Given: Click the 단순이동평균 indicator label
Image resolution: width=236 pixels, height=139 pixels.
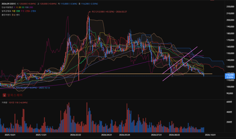Looking at the screenshot, I should click(7, 7).
